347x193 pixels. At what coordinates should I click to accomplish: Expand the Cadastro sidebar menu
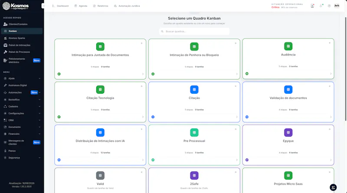click(22, 106)
